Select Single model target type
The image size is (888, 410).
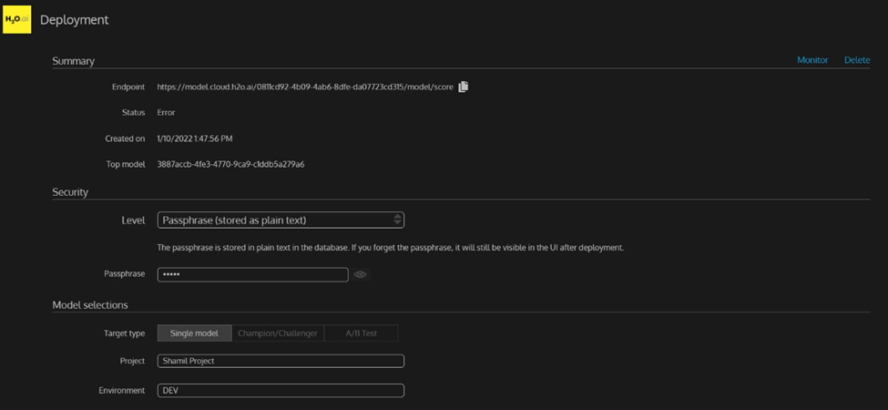point(194,333)
